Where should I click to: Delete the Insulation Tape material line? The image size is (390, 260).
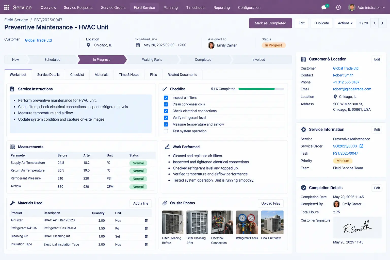point(146,245)
